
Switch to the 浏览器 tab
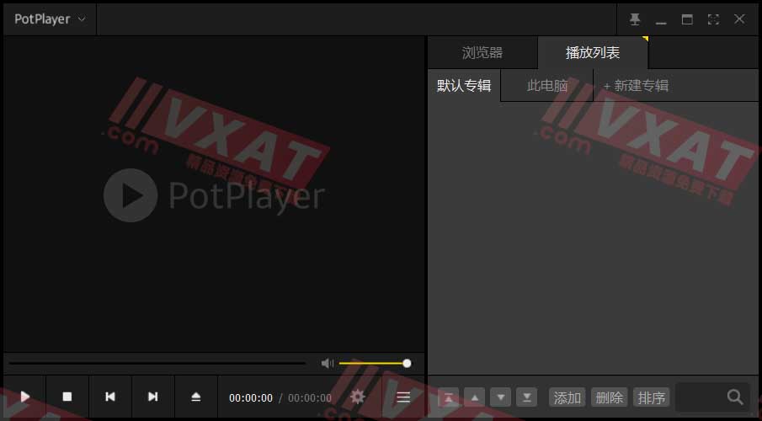(x=482, y=52)
